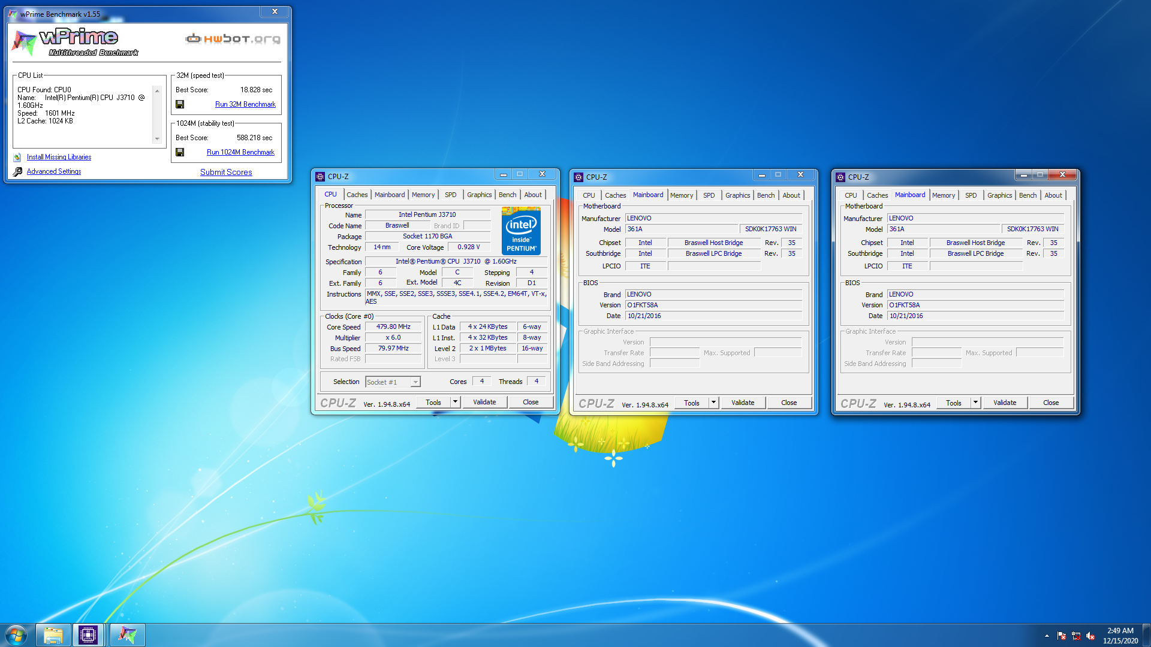Close the wPrime Benchmark window
1151x647 pixels.
275,12
